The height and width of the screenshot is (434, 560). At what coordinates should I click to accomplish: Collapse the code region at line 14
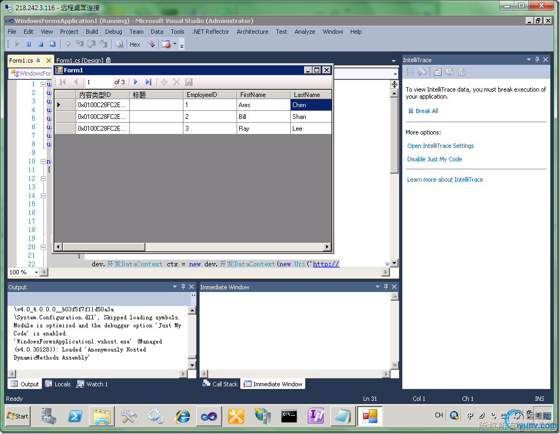[43, 196]
